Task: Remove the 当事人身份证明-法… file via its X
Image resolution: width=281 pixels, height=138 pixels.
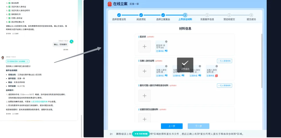Action: [x=200, y=66]
